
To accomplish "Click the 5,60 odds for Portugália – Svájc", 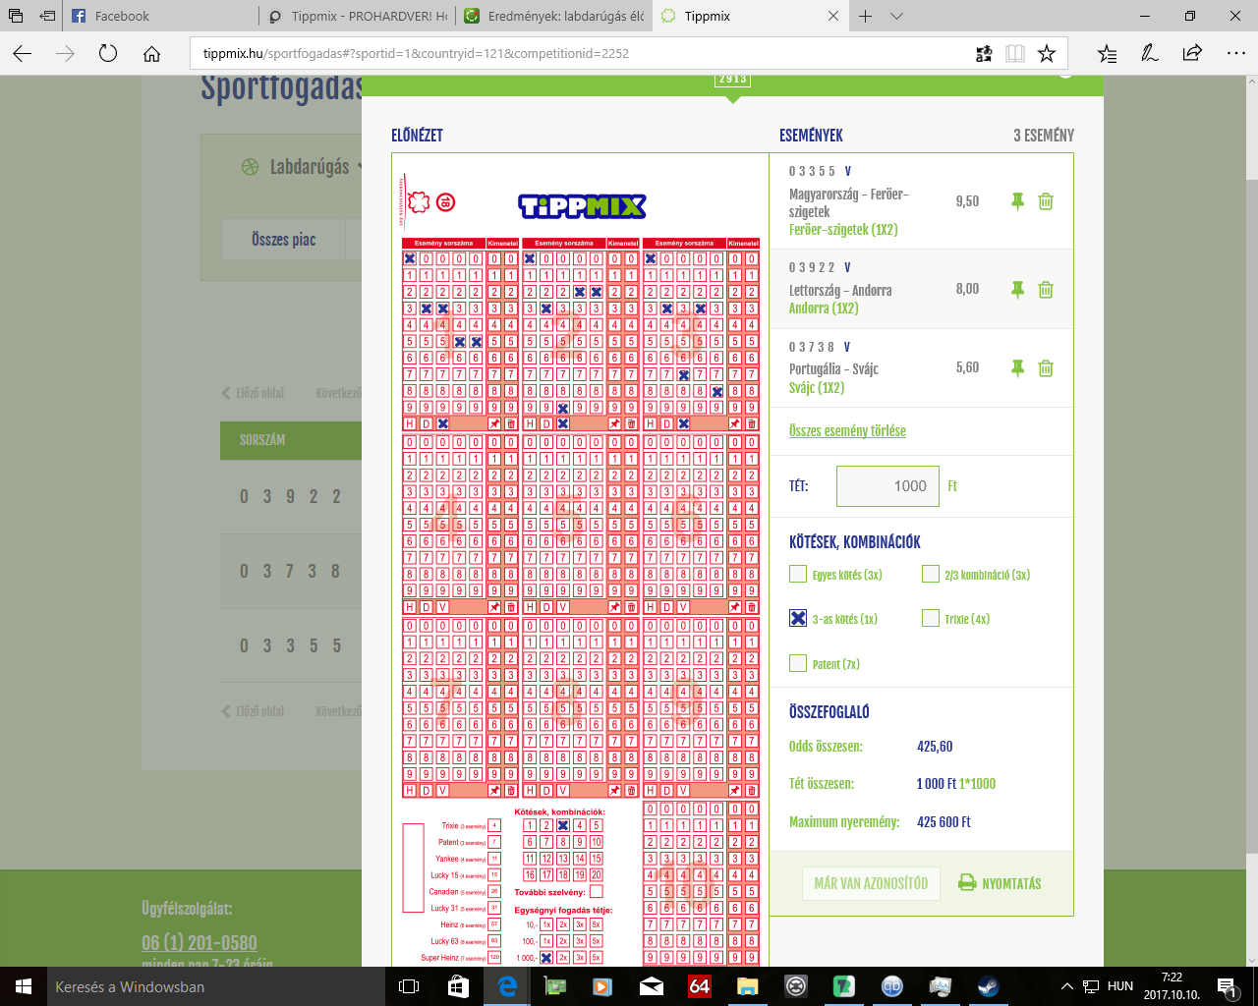I will 967,367.
